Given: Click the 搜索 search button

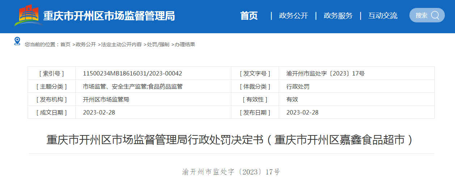Looking at the screenshot, I should click(x=427, y=15).
